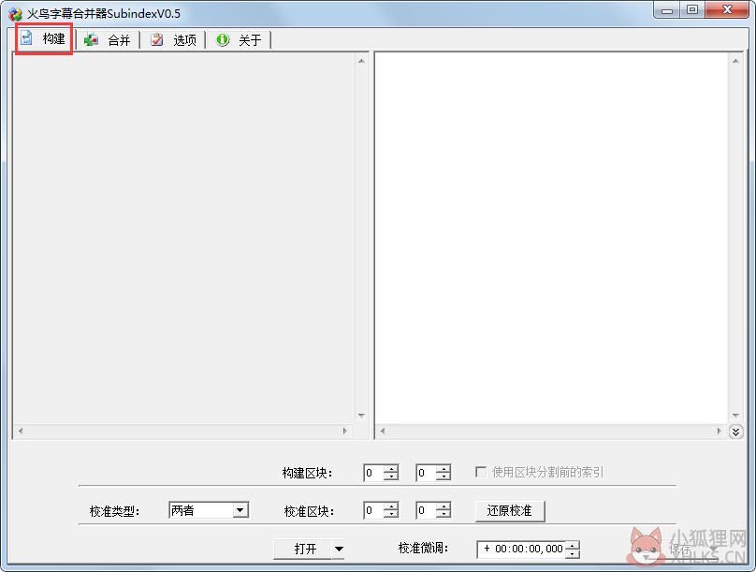Viewport: 756px width, 572px height.
Task: Click the double-chevron expand button at right
Action: tap(735, 432)
